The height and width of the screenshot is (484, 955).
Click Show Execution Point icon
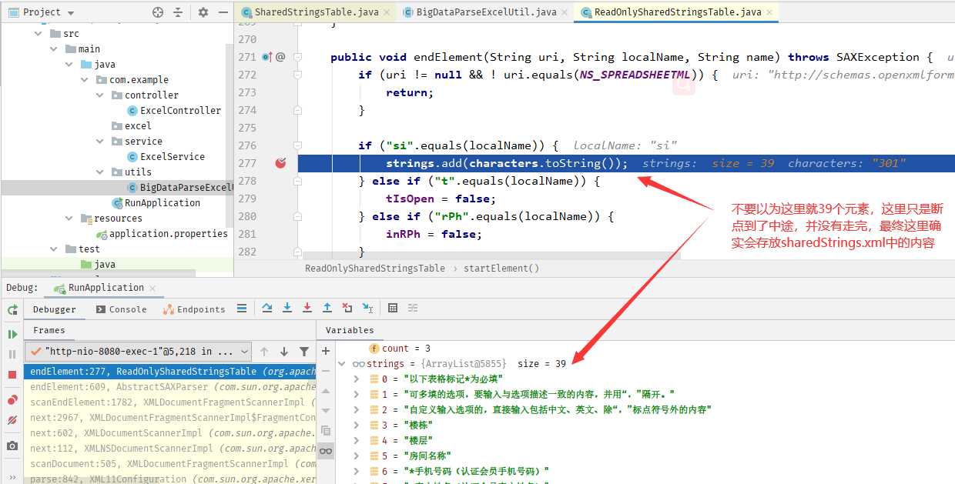(242, 308)
